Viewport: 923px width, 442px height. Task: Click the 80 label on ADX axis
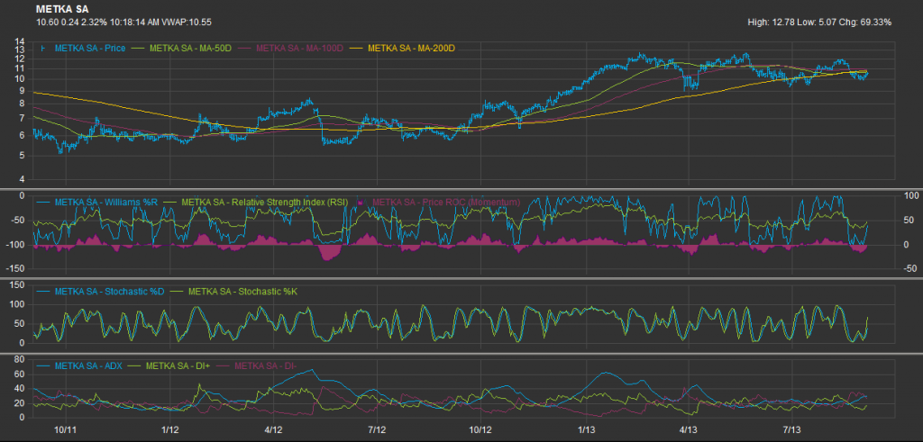(20, 360)
